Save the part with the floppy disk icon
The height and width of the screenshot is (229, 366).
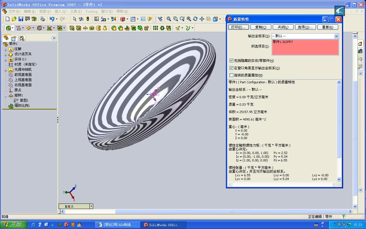point(21,19)
